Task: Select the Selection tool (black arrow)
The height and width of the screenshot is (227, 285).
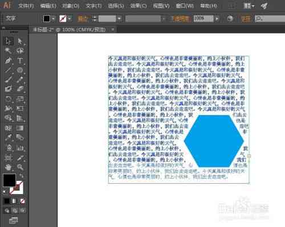Action: (x=9, y=41)
